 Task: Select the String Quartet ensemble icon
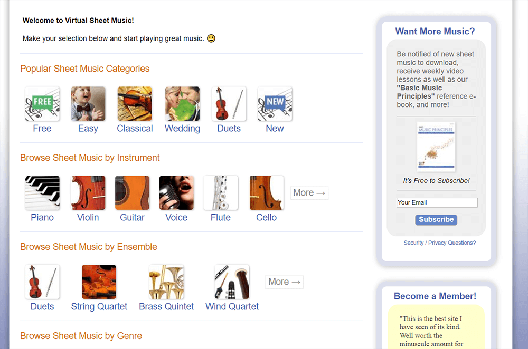(99, 282)
